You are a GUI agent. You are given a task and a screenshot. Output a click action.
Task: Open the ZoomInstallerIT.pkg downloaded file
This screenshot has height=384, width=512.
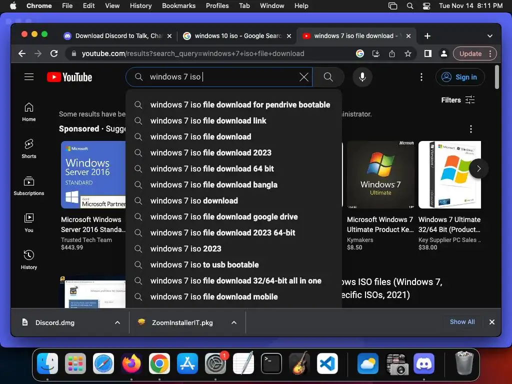(x=182, y=322)
